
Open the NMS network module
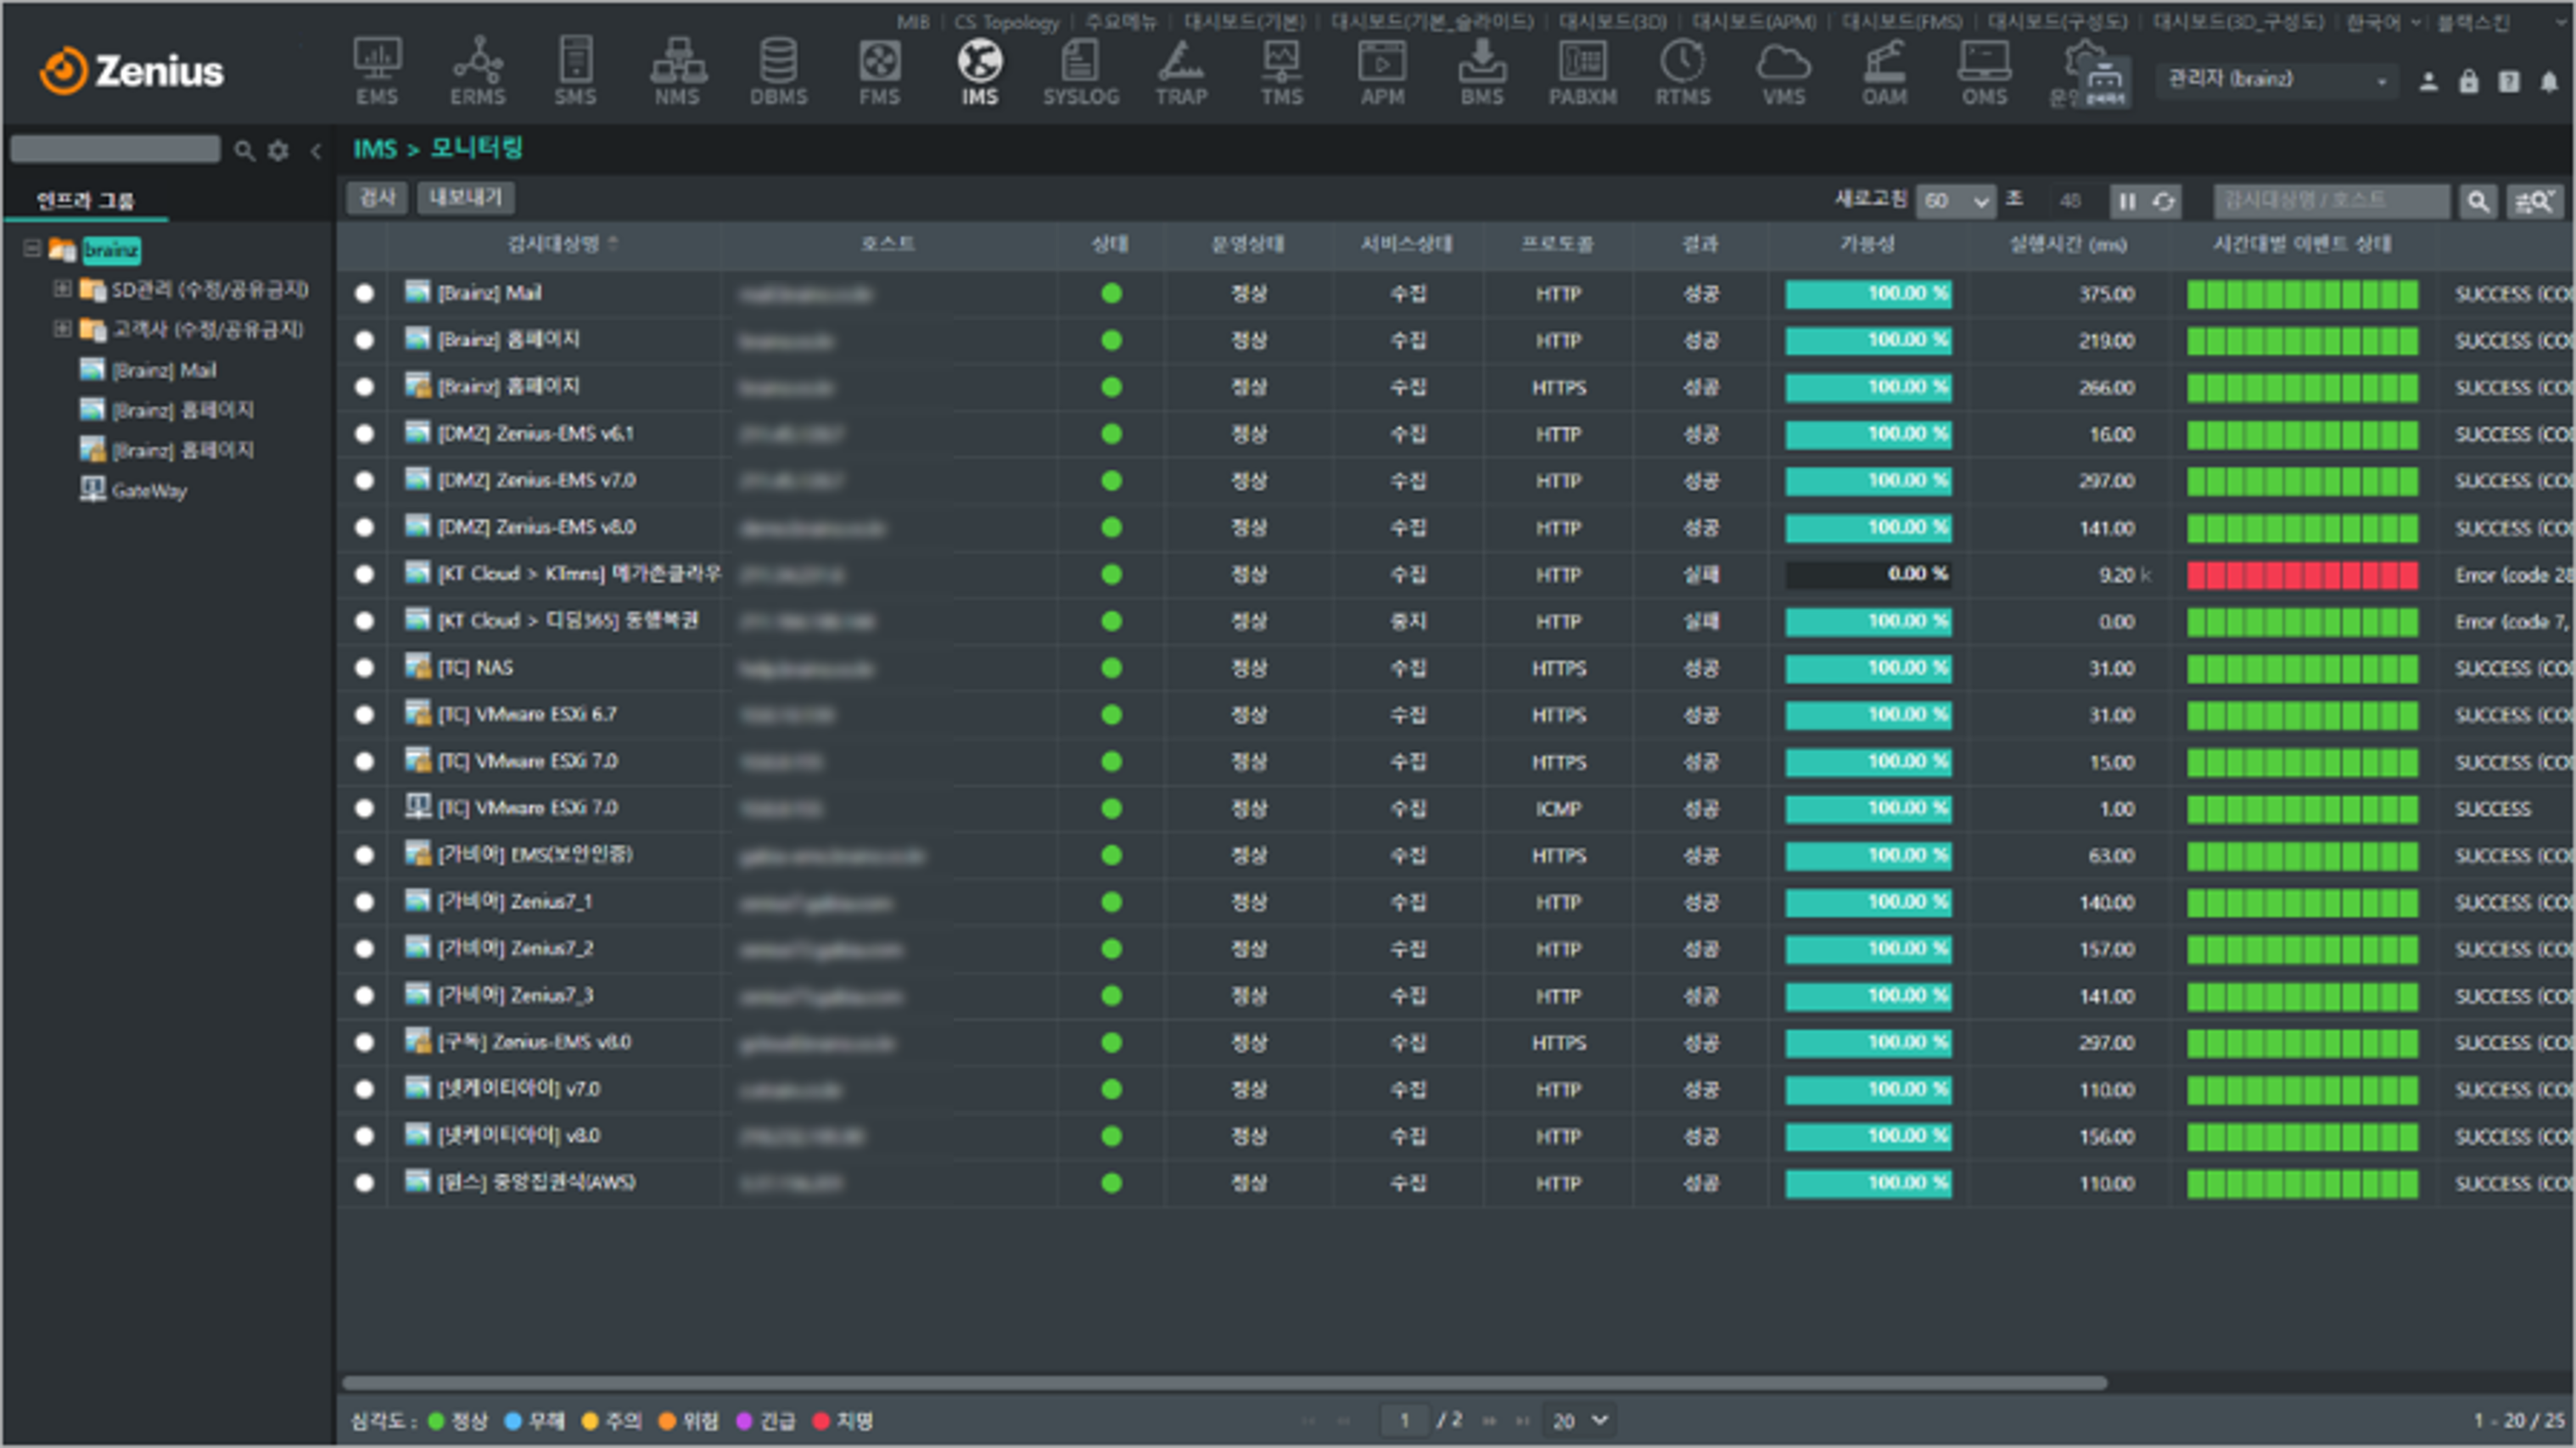pos(677,71)
